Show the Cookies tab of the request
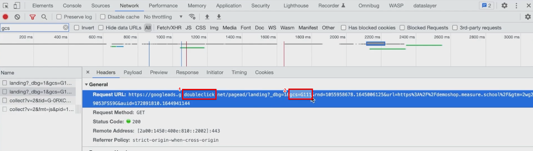This screenshot has height=151, width=533. tap(264, 72)
